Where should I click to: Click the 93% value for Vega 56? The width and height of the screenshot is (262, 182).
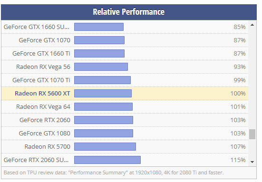[240, 67]
